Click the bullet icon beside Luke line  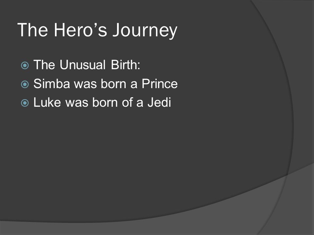point(25,103)
